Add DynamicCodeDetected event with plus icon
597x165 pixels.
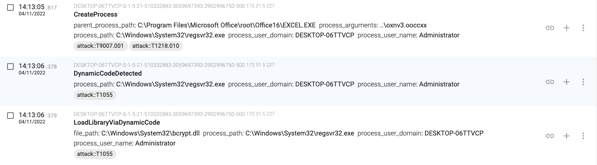click(567, 82)
